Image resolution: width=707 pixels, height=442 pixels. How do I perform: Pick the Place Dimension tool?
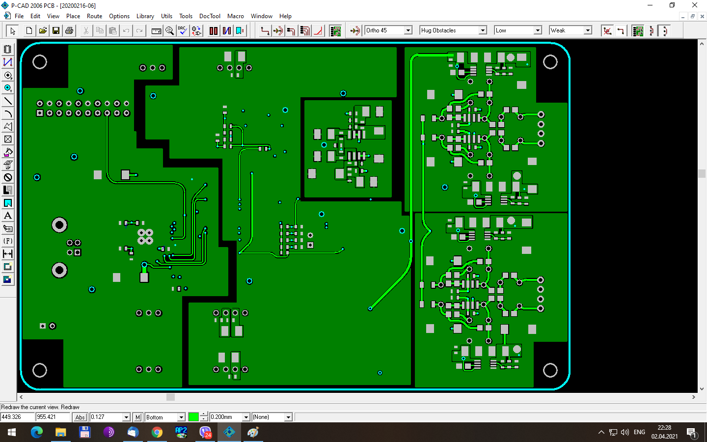click(8, 254)
